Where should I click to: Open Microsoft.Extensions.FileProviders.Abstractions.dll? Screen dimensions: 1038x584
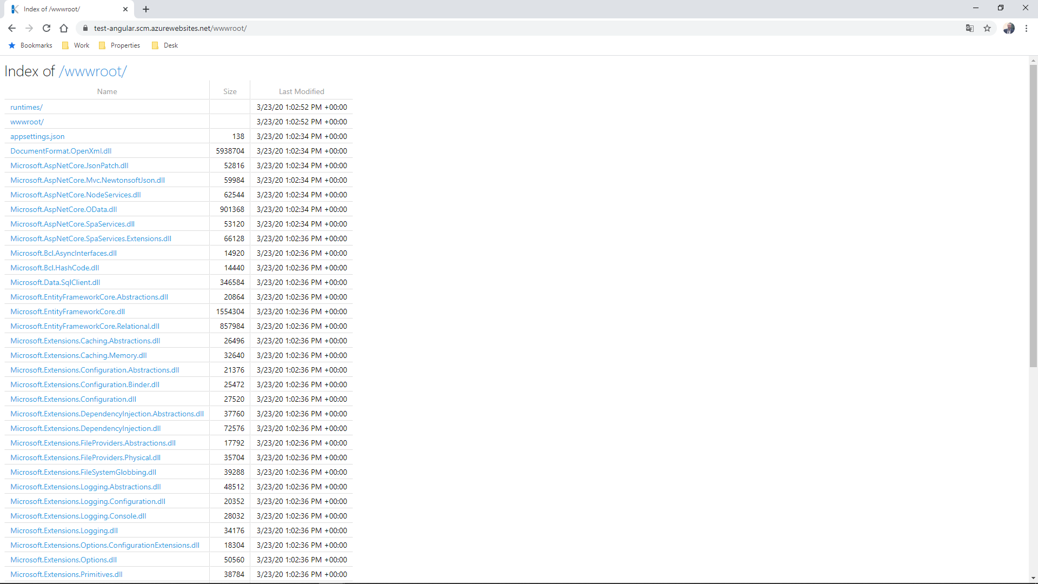point(93,443)
